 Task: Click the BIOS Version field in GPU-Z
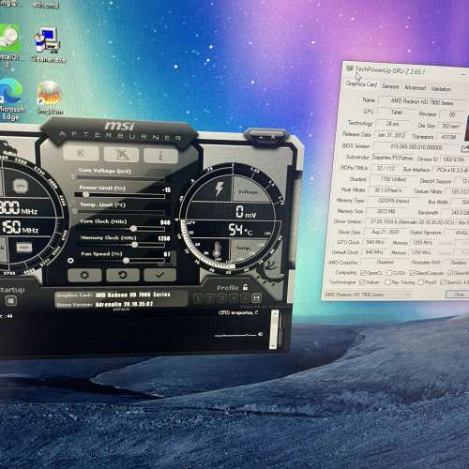416,146
